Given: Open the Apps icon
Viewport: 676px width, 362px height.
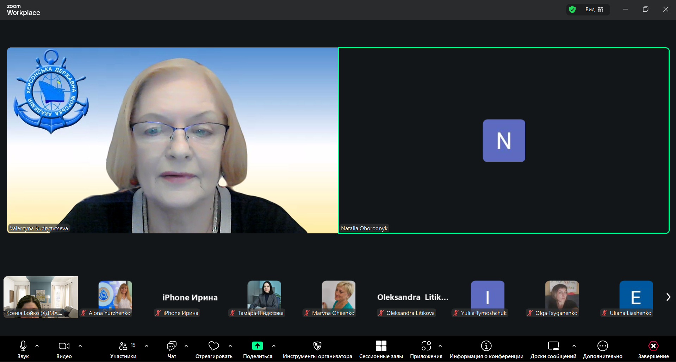Looking at the screenshot, I should 426,346.
